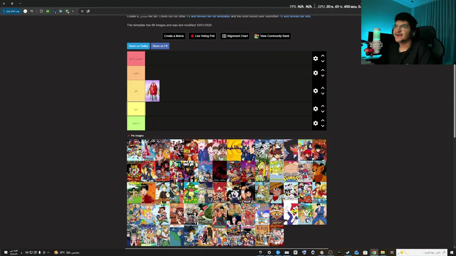Viewport: 456px width, 256px height.
Task: Move the pink tier row down
Action: [323, 61]
